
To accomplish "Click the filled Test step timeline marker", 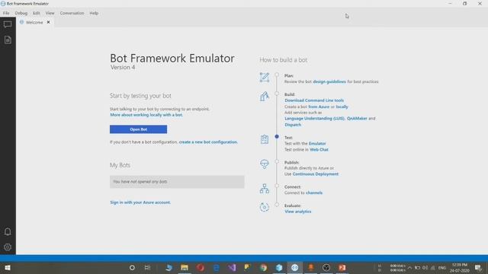I will tap(277, 136).
